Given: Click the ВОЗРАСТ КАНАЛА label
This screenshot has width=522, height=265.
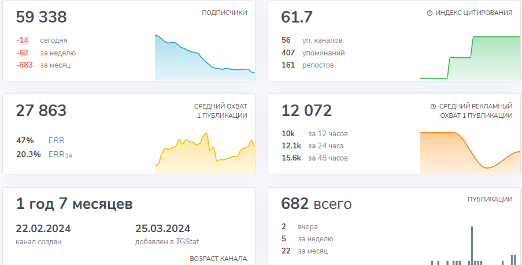Looking at the screenshot, I should 218,259.
